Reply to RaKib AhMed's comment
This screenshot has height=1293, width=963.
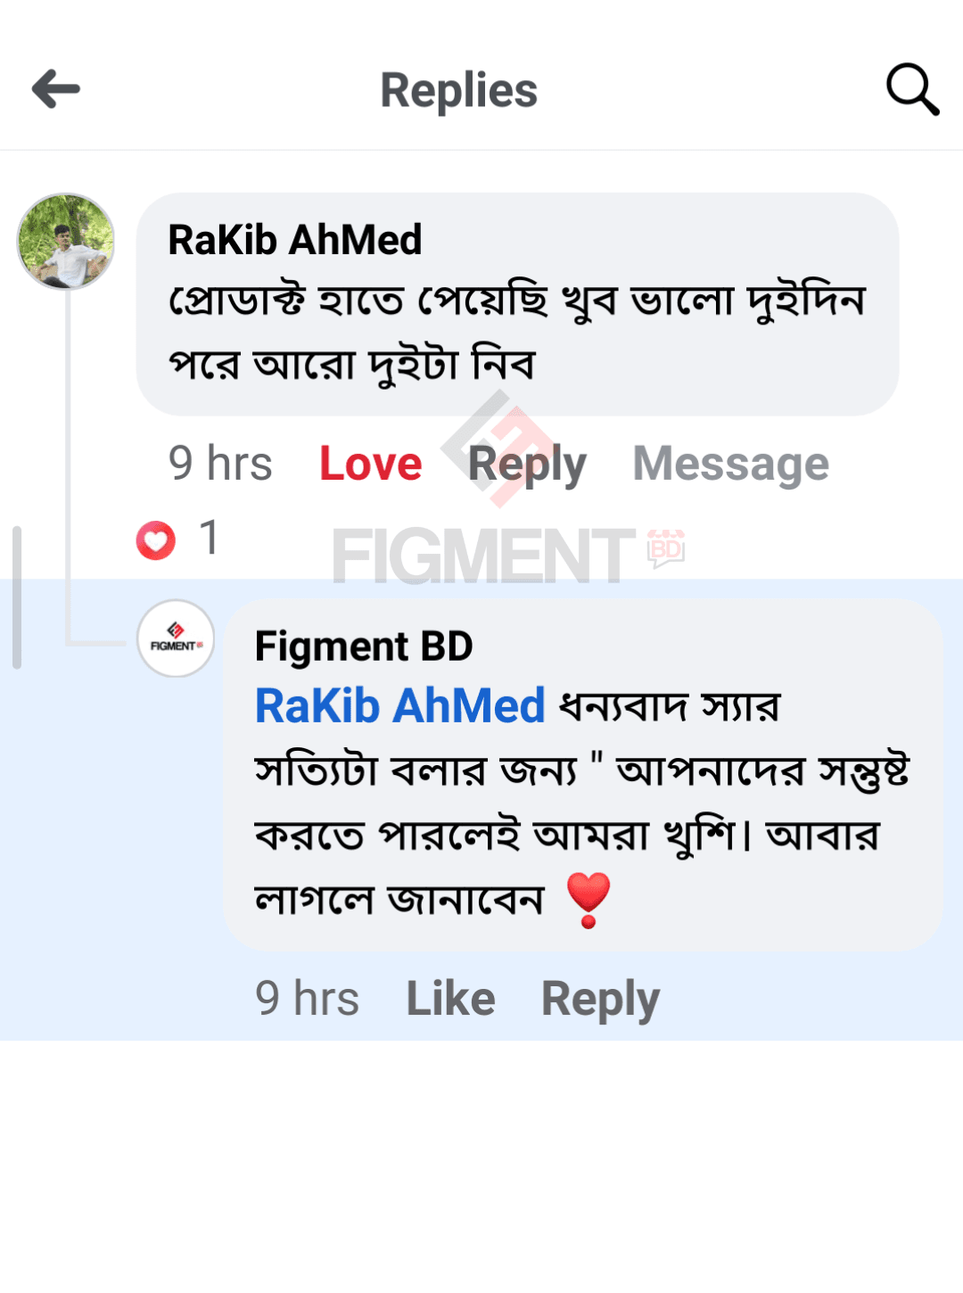coord(527,465)
